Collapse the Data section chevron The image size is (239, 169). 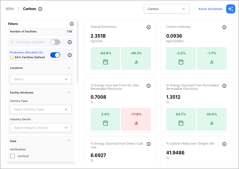coord(69,141)
